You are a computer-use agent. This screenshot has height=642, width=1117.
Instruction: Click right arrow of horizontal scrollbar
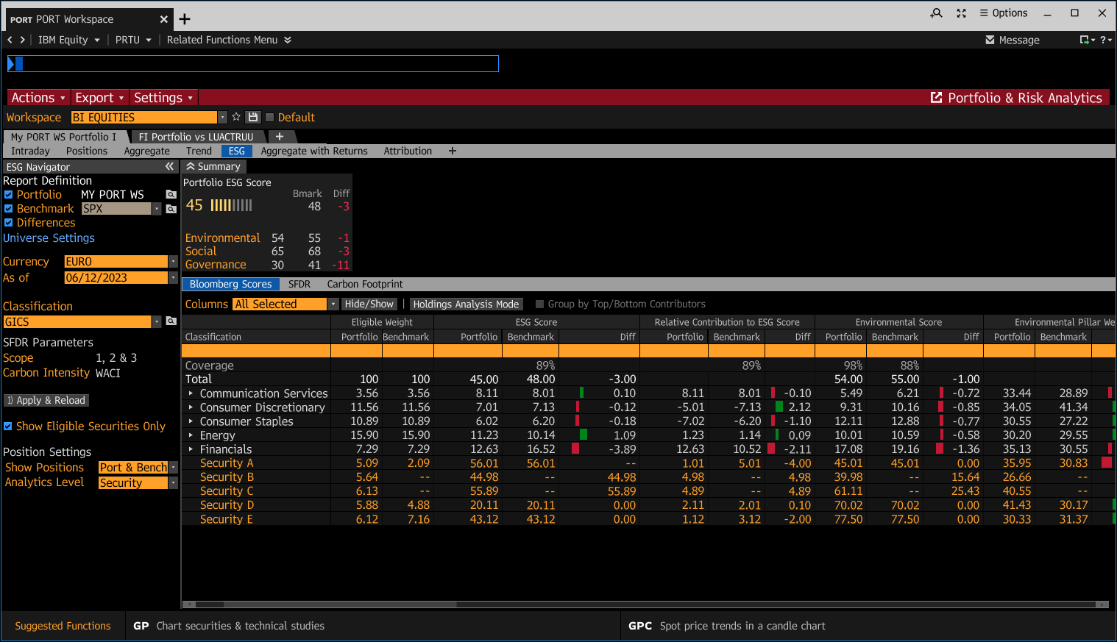click(1103, 604)
